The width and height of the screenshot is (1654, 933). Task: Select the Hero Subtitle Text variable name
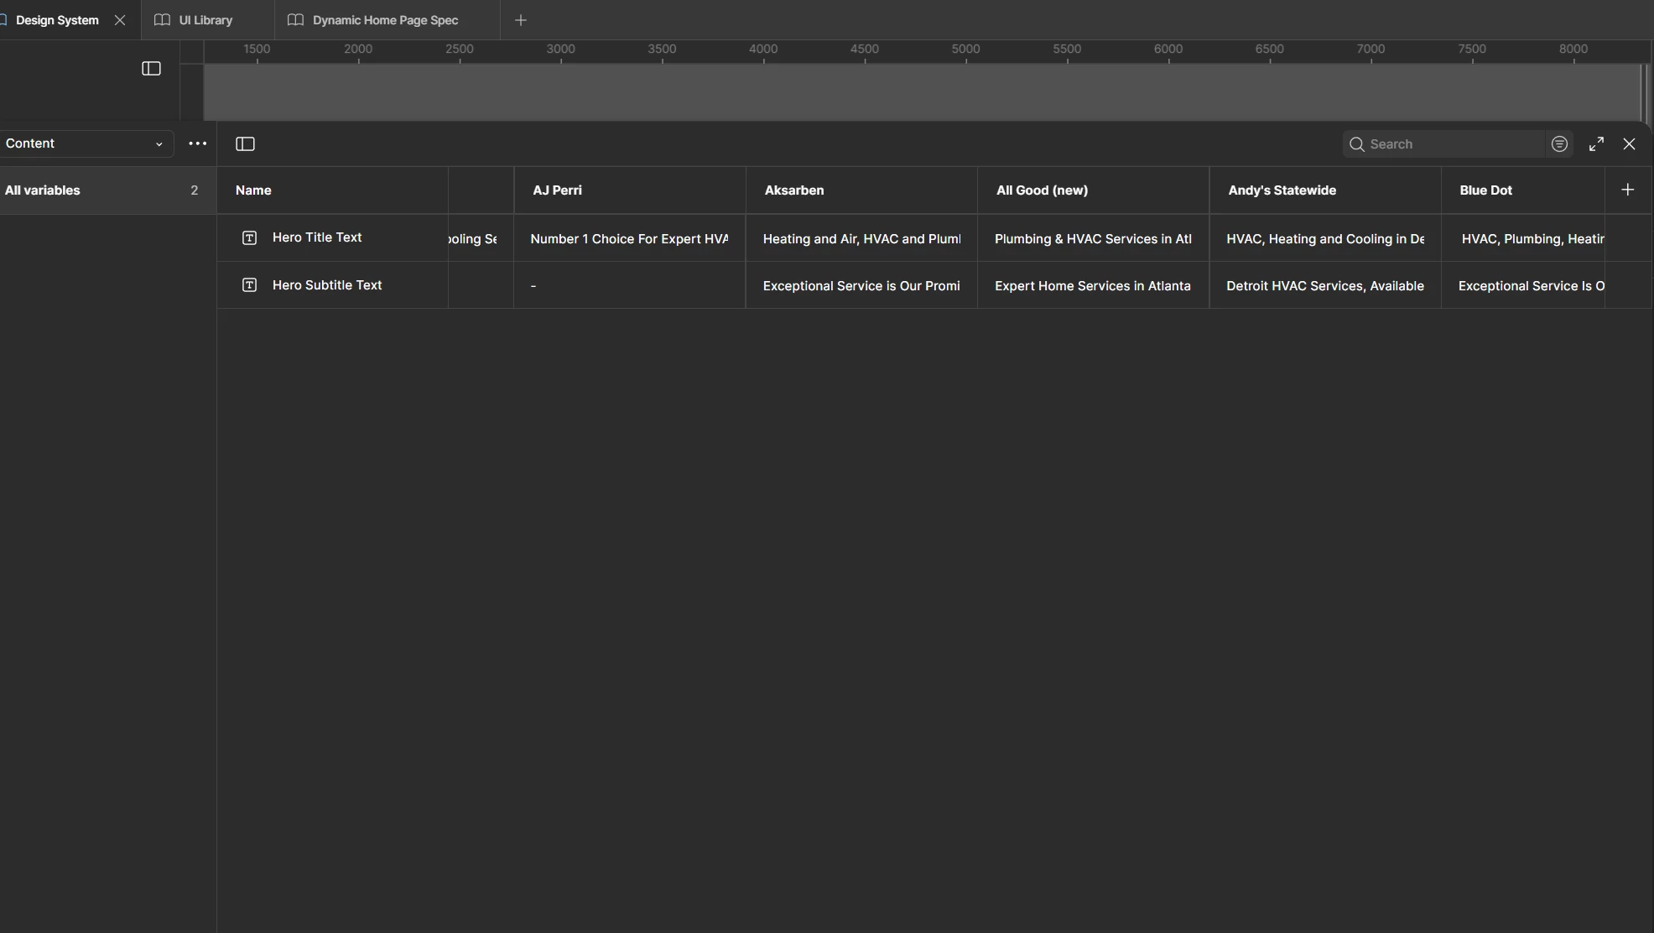click(327, 285)
